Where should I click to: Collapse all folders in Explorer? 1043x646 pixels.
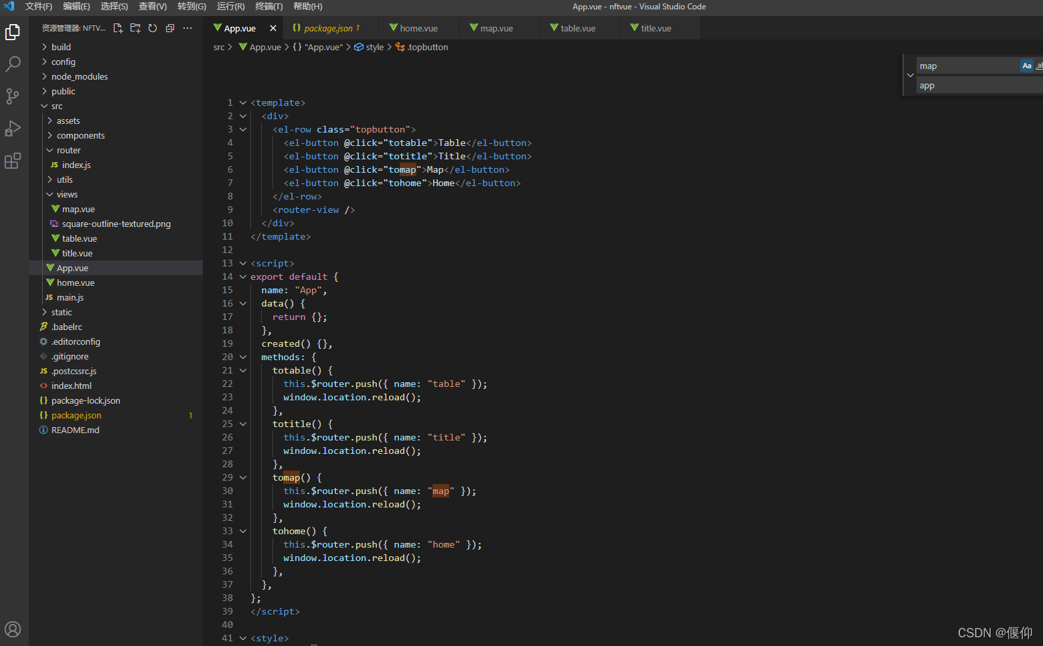click(x=169, y=28)
